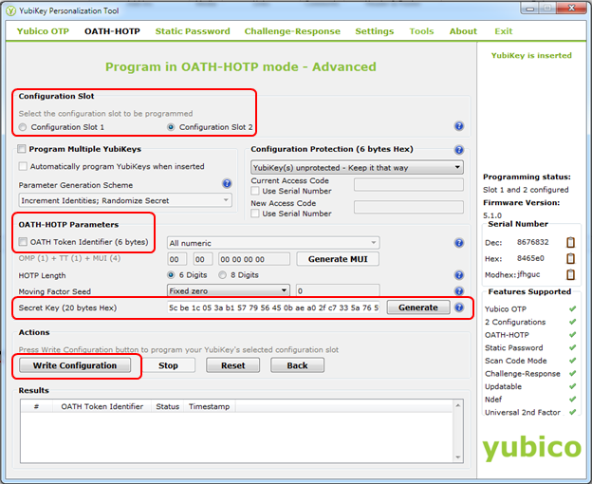
Task: Open help for Configuration Protection section
Action: 459,150
